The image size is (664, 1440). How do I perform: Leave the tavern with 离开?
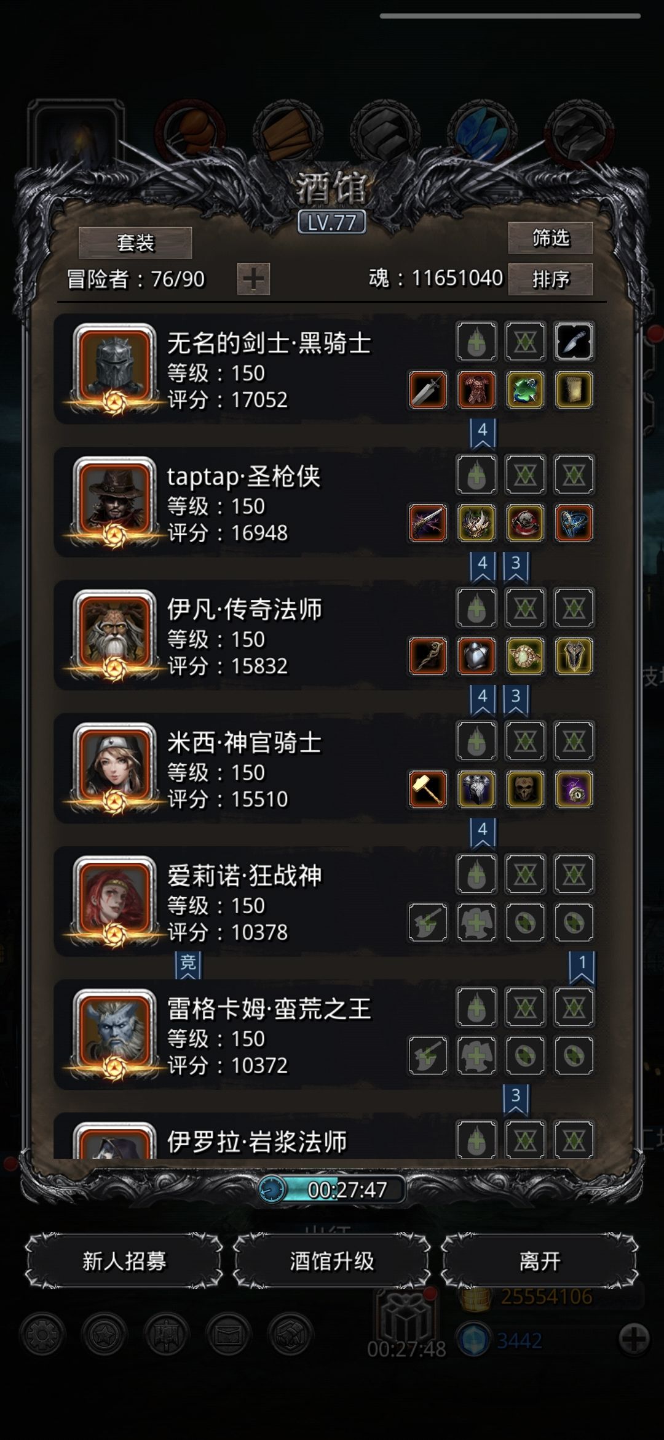point(540,1261)
